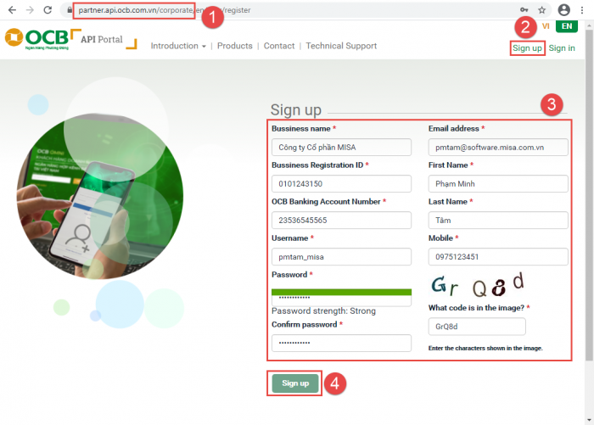Open the saved password key icon
Screen dimensions: 594x425
(523, 10)
